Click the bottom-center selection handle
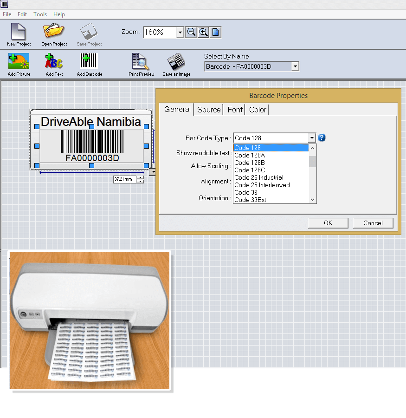Viewport: 406px width, 418px height. pos(92,165)
